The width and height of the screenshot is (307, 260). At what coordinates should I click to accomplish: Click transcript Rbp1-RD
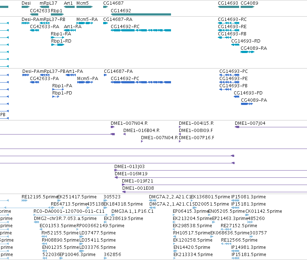[x=61, y=41]
